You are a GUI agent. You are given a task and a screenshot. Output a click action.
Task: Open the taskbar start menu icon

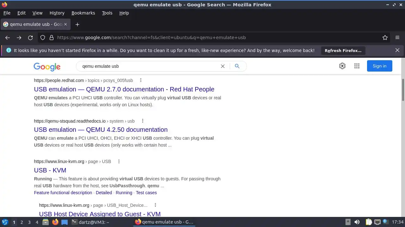(x=5, y=222)
